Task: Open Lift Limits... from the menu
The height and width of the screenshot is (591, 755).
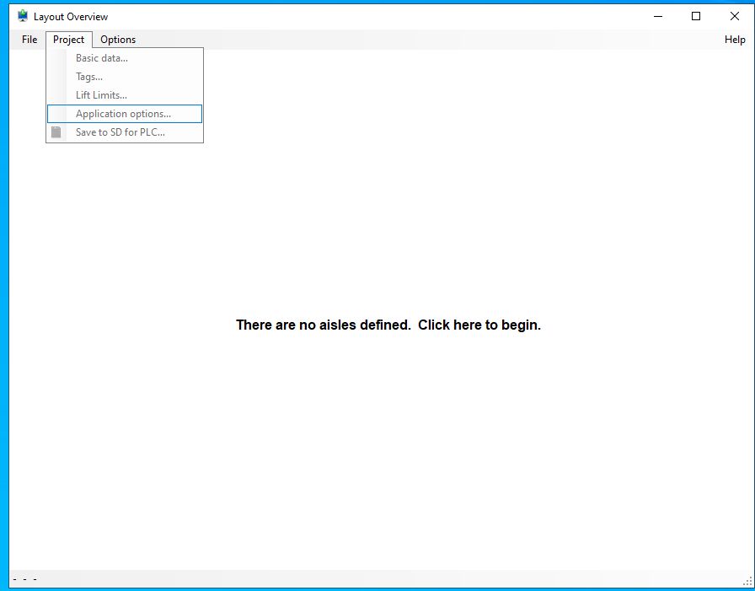Action: click(125, 95)
